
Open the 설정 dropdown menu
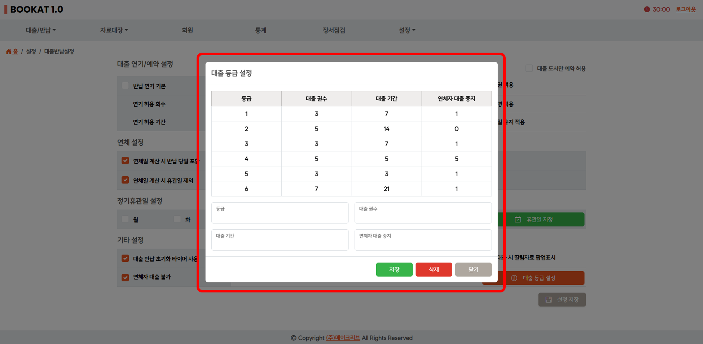point(407,30)
